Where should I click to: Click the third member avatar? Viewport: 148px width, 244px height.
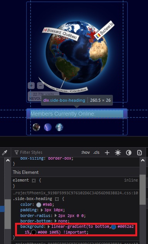[x=59, y=127]
